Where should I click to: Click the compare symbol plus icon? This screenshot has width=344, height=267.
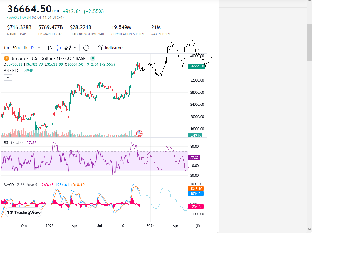[x=86, y=48]
